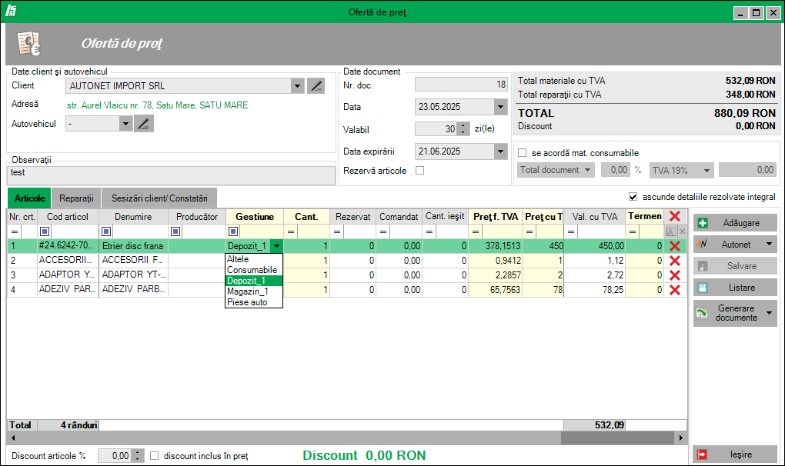Click the AN logo icon of Autonet
Viewport: 785px width, 466px height.
[702, 244]
